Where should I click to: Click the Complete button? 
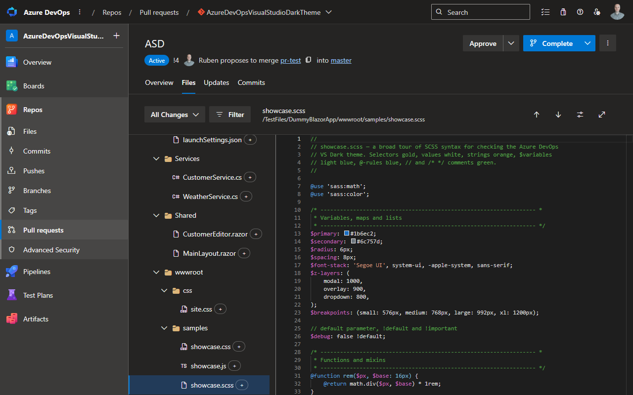coord(551,43)
